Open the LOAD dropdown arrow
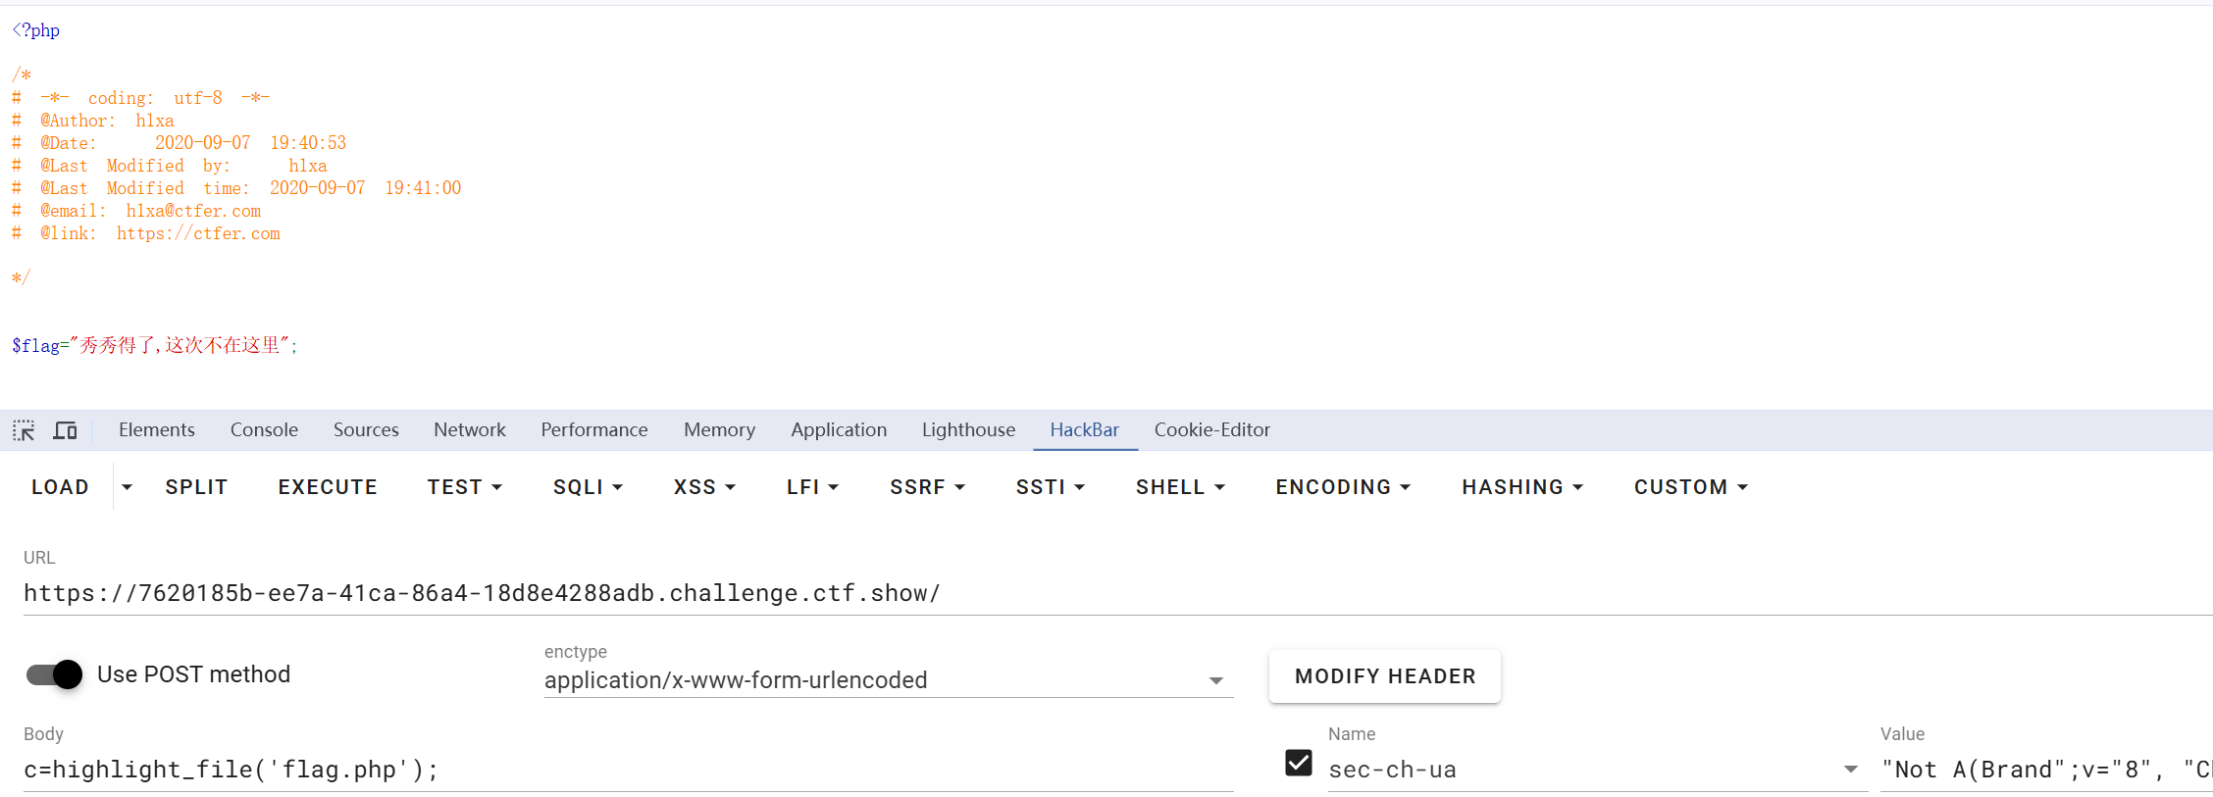Screen dimensions: 2213x797 pyautogui.click(x=127, y=487)
